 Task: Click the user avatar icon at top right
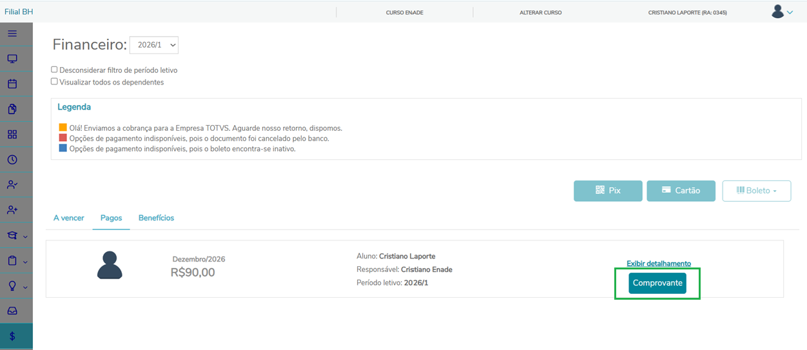coord(778,12)
